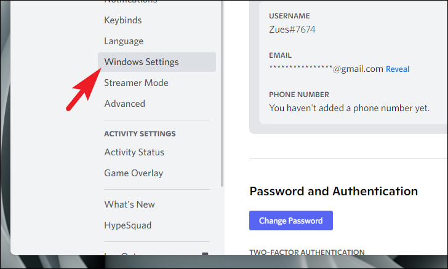Click the ACTIVITY SETTINGS section header

(x=140, y=134)
